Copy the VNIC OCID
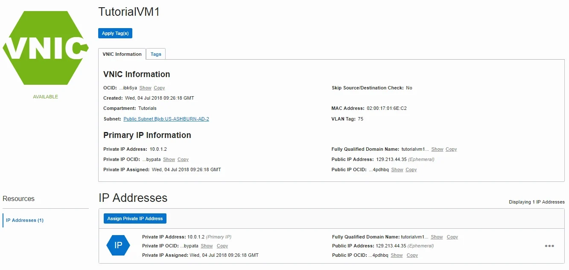The width and height of the screenshot is (569, 270). pyautogui.click(x=159, y=88)
